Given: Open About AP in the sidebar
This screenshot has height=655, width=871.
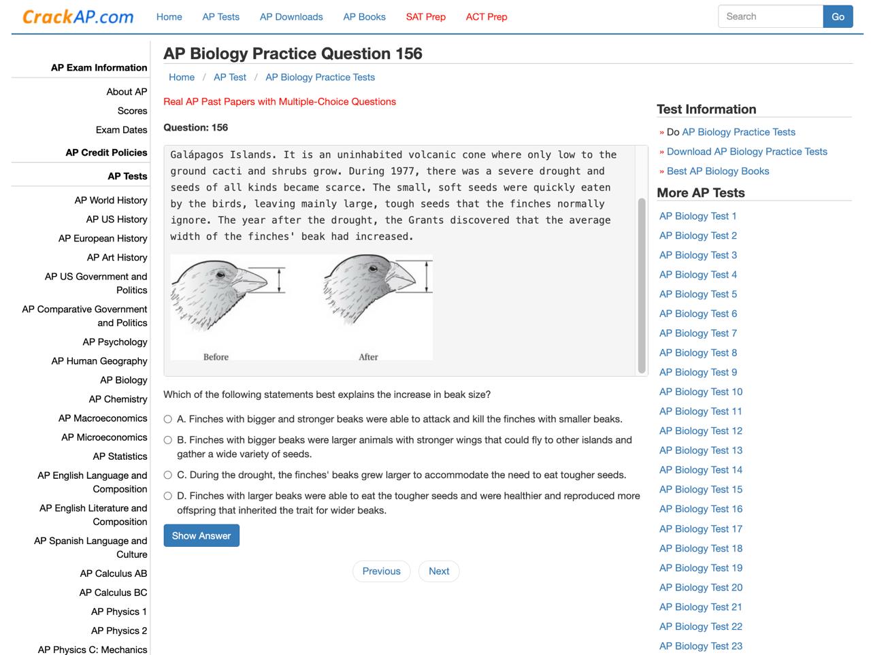Looking at the screenshot, I should (x=127, y=91).
